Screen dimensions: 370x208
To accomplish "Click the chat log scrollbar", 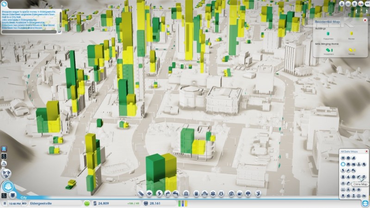I will click(61, 20).
